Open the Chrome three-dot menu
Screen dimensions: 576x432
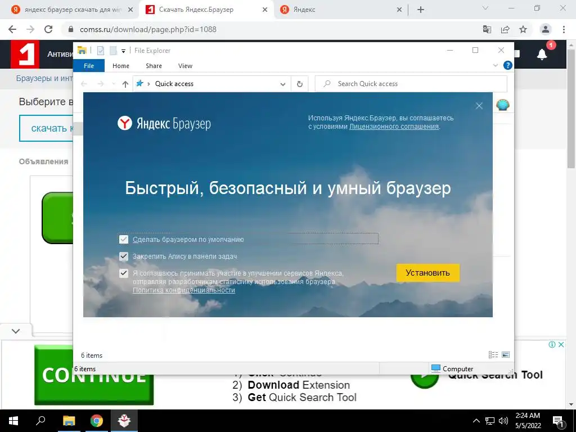click(x=564, y=29)
